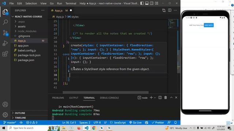
Task: Expand the OUTLINE section
Action: (x=29, y=113)
